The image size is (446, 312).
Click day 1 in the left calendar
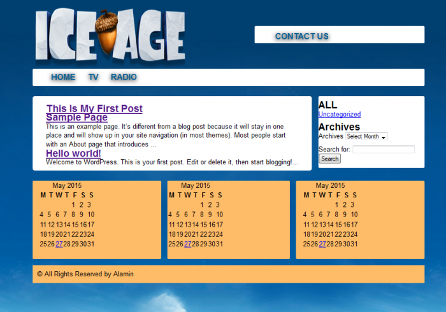coord(73,204)
